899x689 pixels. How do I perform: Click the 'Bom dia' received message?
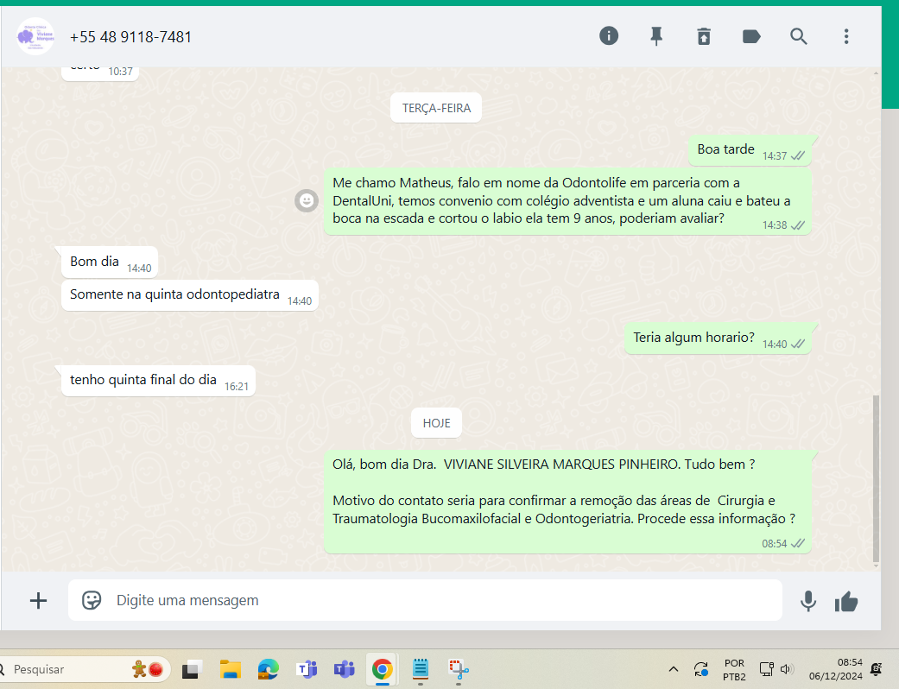pos(110,262)
